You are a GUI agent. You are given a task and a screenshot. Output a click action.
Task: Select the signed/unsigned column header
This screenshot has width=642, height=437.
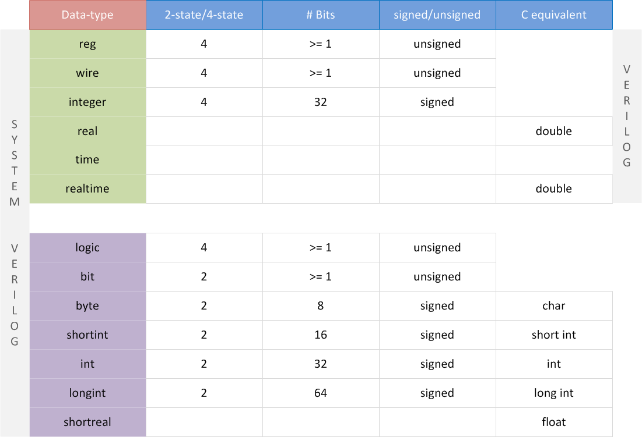(437, 15)
